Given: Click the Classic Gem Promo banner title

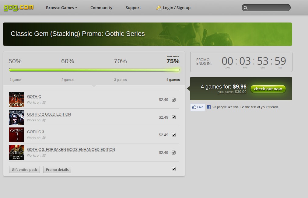Looking at the screenshot, I should coord(78,34).
